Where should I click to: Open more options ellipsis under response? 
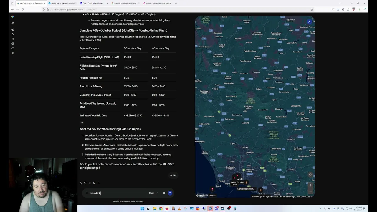point(98,183)
